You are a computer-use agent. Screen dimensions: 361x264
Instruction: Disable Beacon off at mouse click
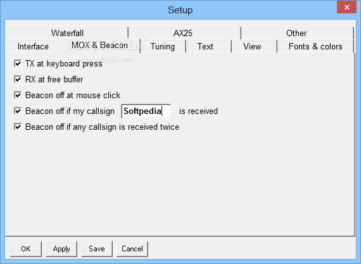(x=18, y=95)
